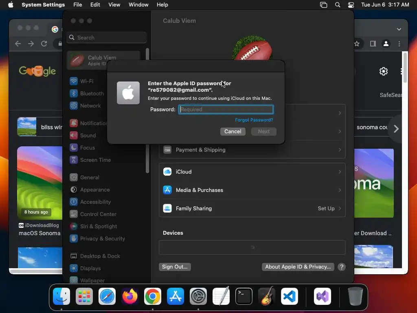
Task: Open Chrome tab list dropdown chevron
Action: tap(399, 29)
